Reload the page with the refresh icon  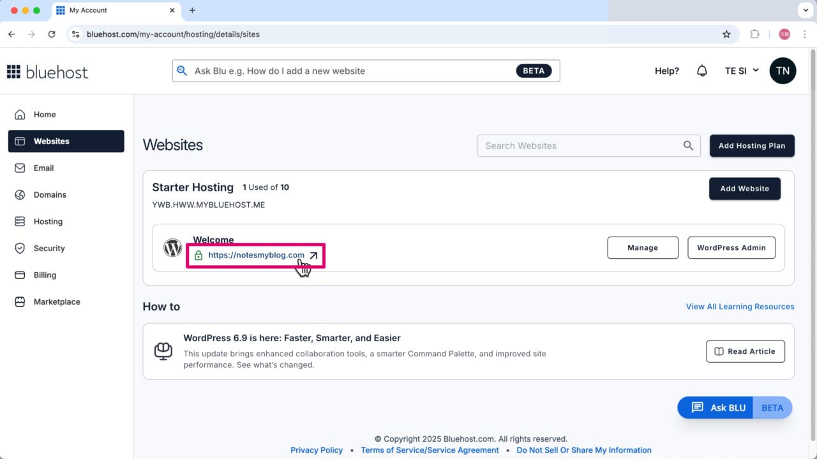pyautogui.click(x=52, y=34)
